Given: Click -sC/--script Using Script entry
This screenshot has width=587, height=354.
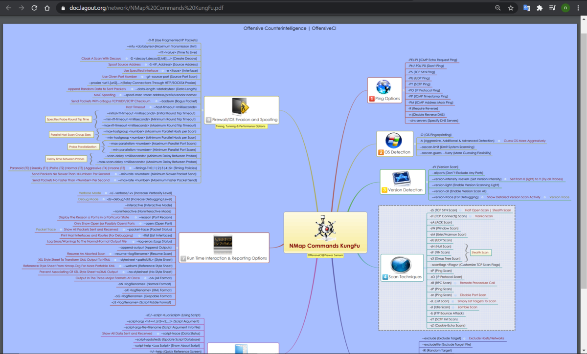Looking at the screenshot, I should coord(173,315).
